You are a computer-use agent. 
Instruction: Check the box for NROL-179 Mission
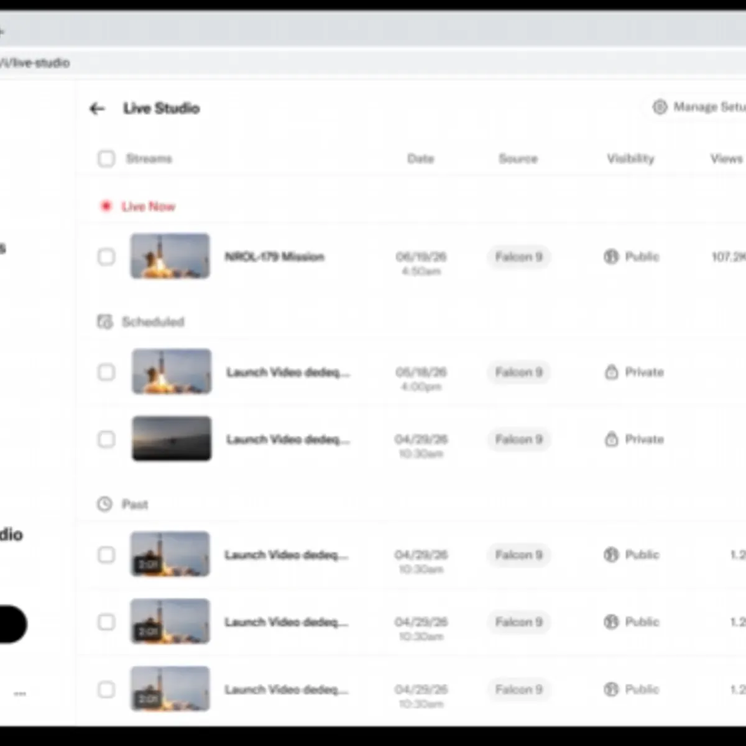(106, 256)
